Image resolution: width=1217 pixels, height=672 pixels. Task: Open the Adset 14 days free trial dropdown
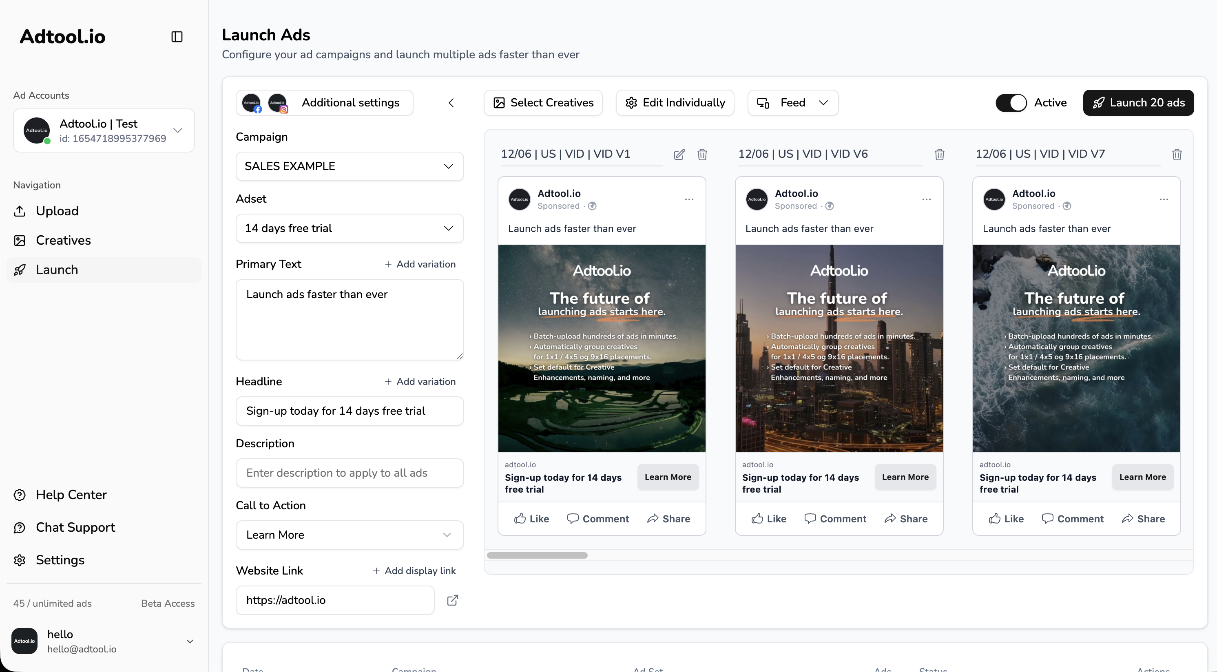coord(349,228)
